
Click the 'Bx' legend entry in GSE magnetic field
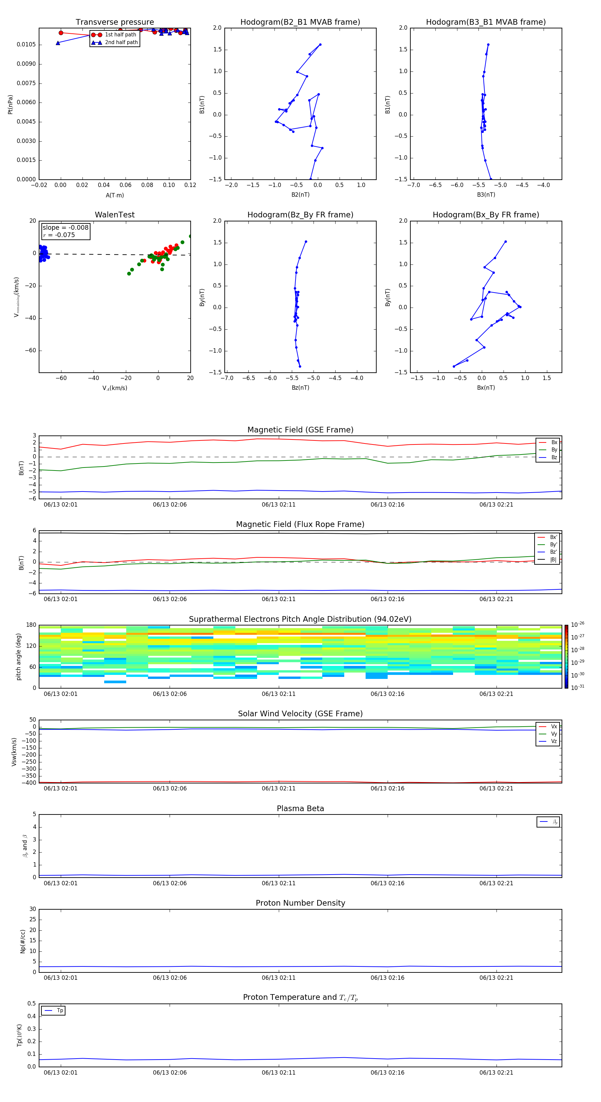[548, 442]
